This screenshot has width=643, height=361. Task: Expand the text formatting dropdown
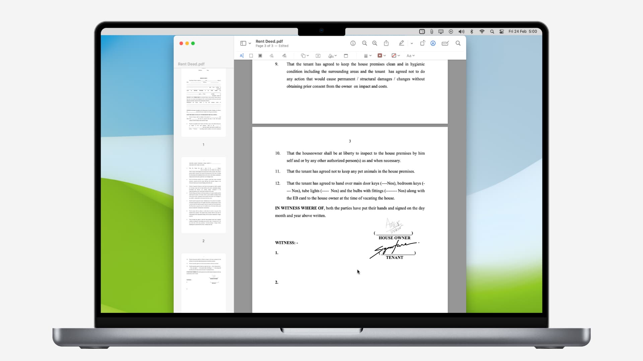tap(410, 55)
